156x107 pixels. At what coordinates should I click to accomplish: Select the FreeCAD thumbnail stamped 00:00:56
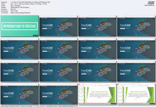click(x=58, y=94)
